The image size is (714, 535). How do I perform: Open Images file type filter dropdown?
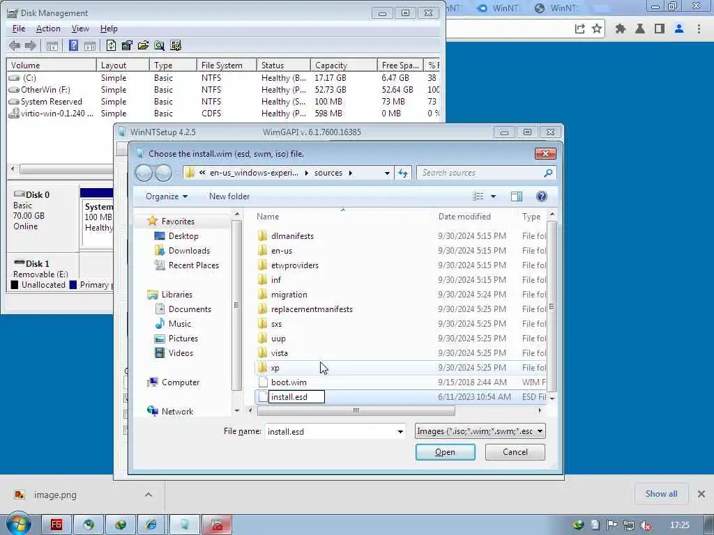point(480,431)
